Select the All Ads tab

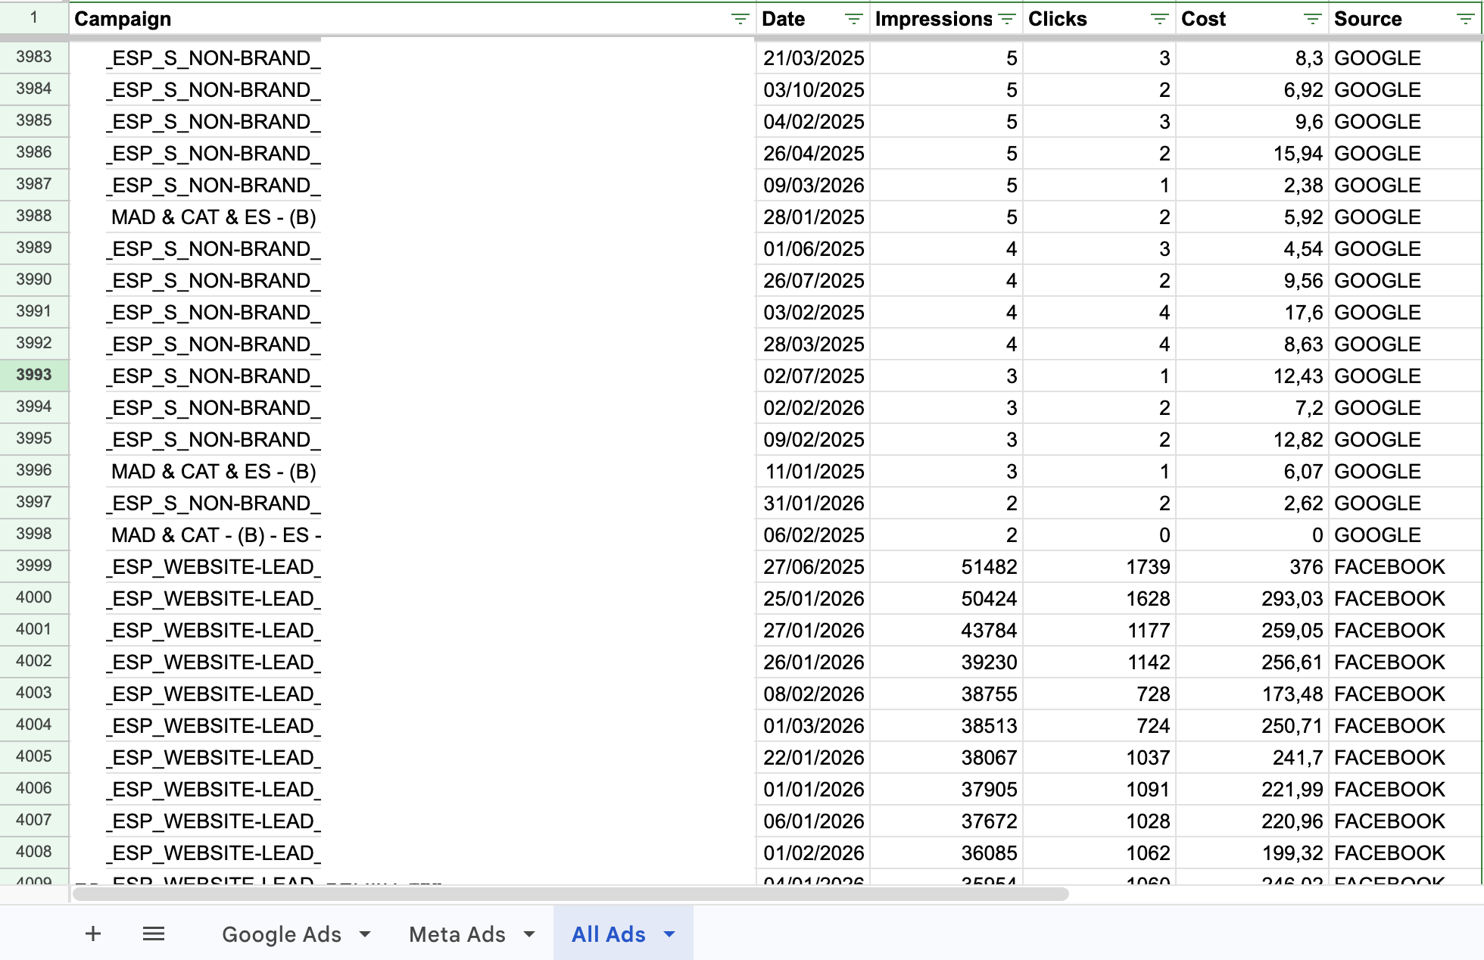click(609, 934)
